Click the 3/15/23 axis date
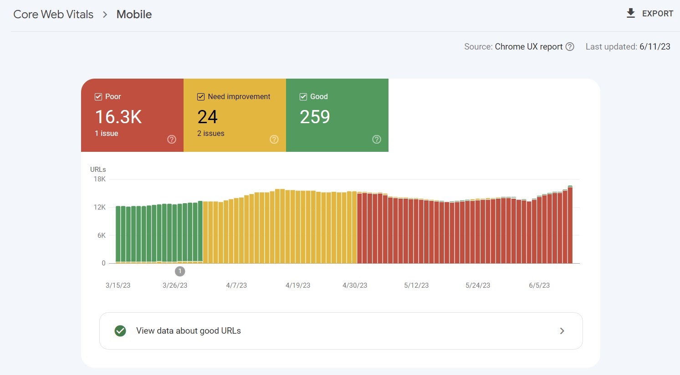 click(x=118, y=285)
